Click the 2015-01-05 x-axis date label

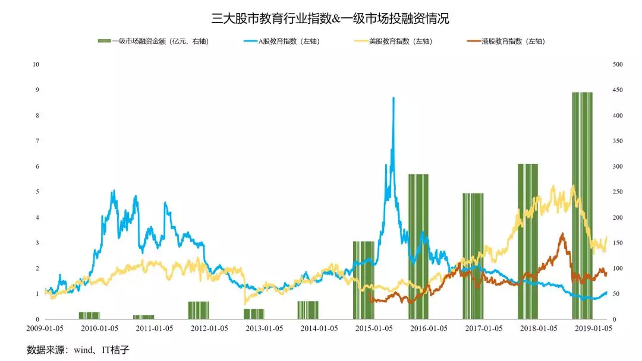point(373,328)
